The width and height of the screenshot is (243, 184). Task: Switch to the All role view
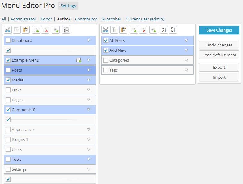click(4, 19)
